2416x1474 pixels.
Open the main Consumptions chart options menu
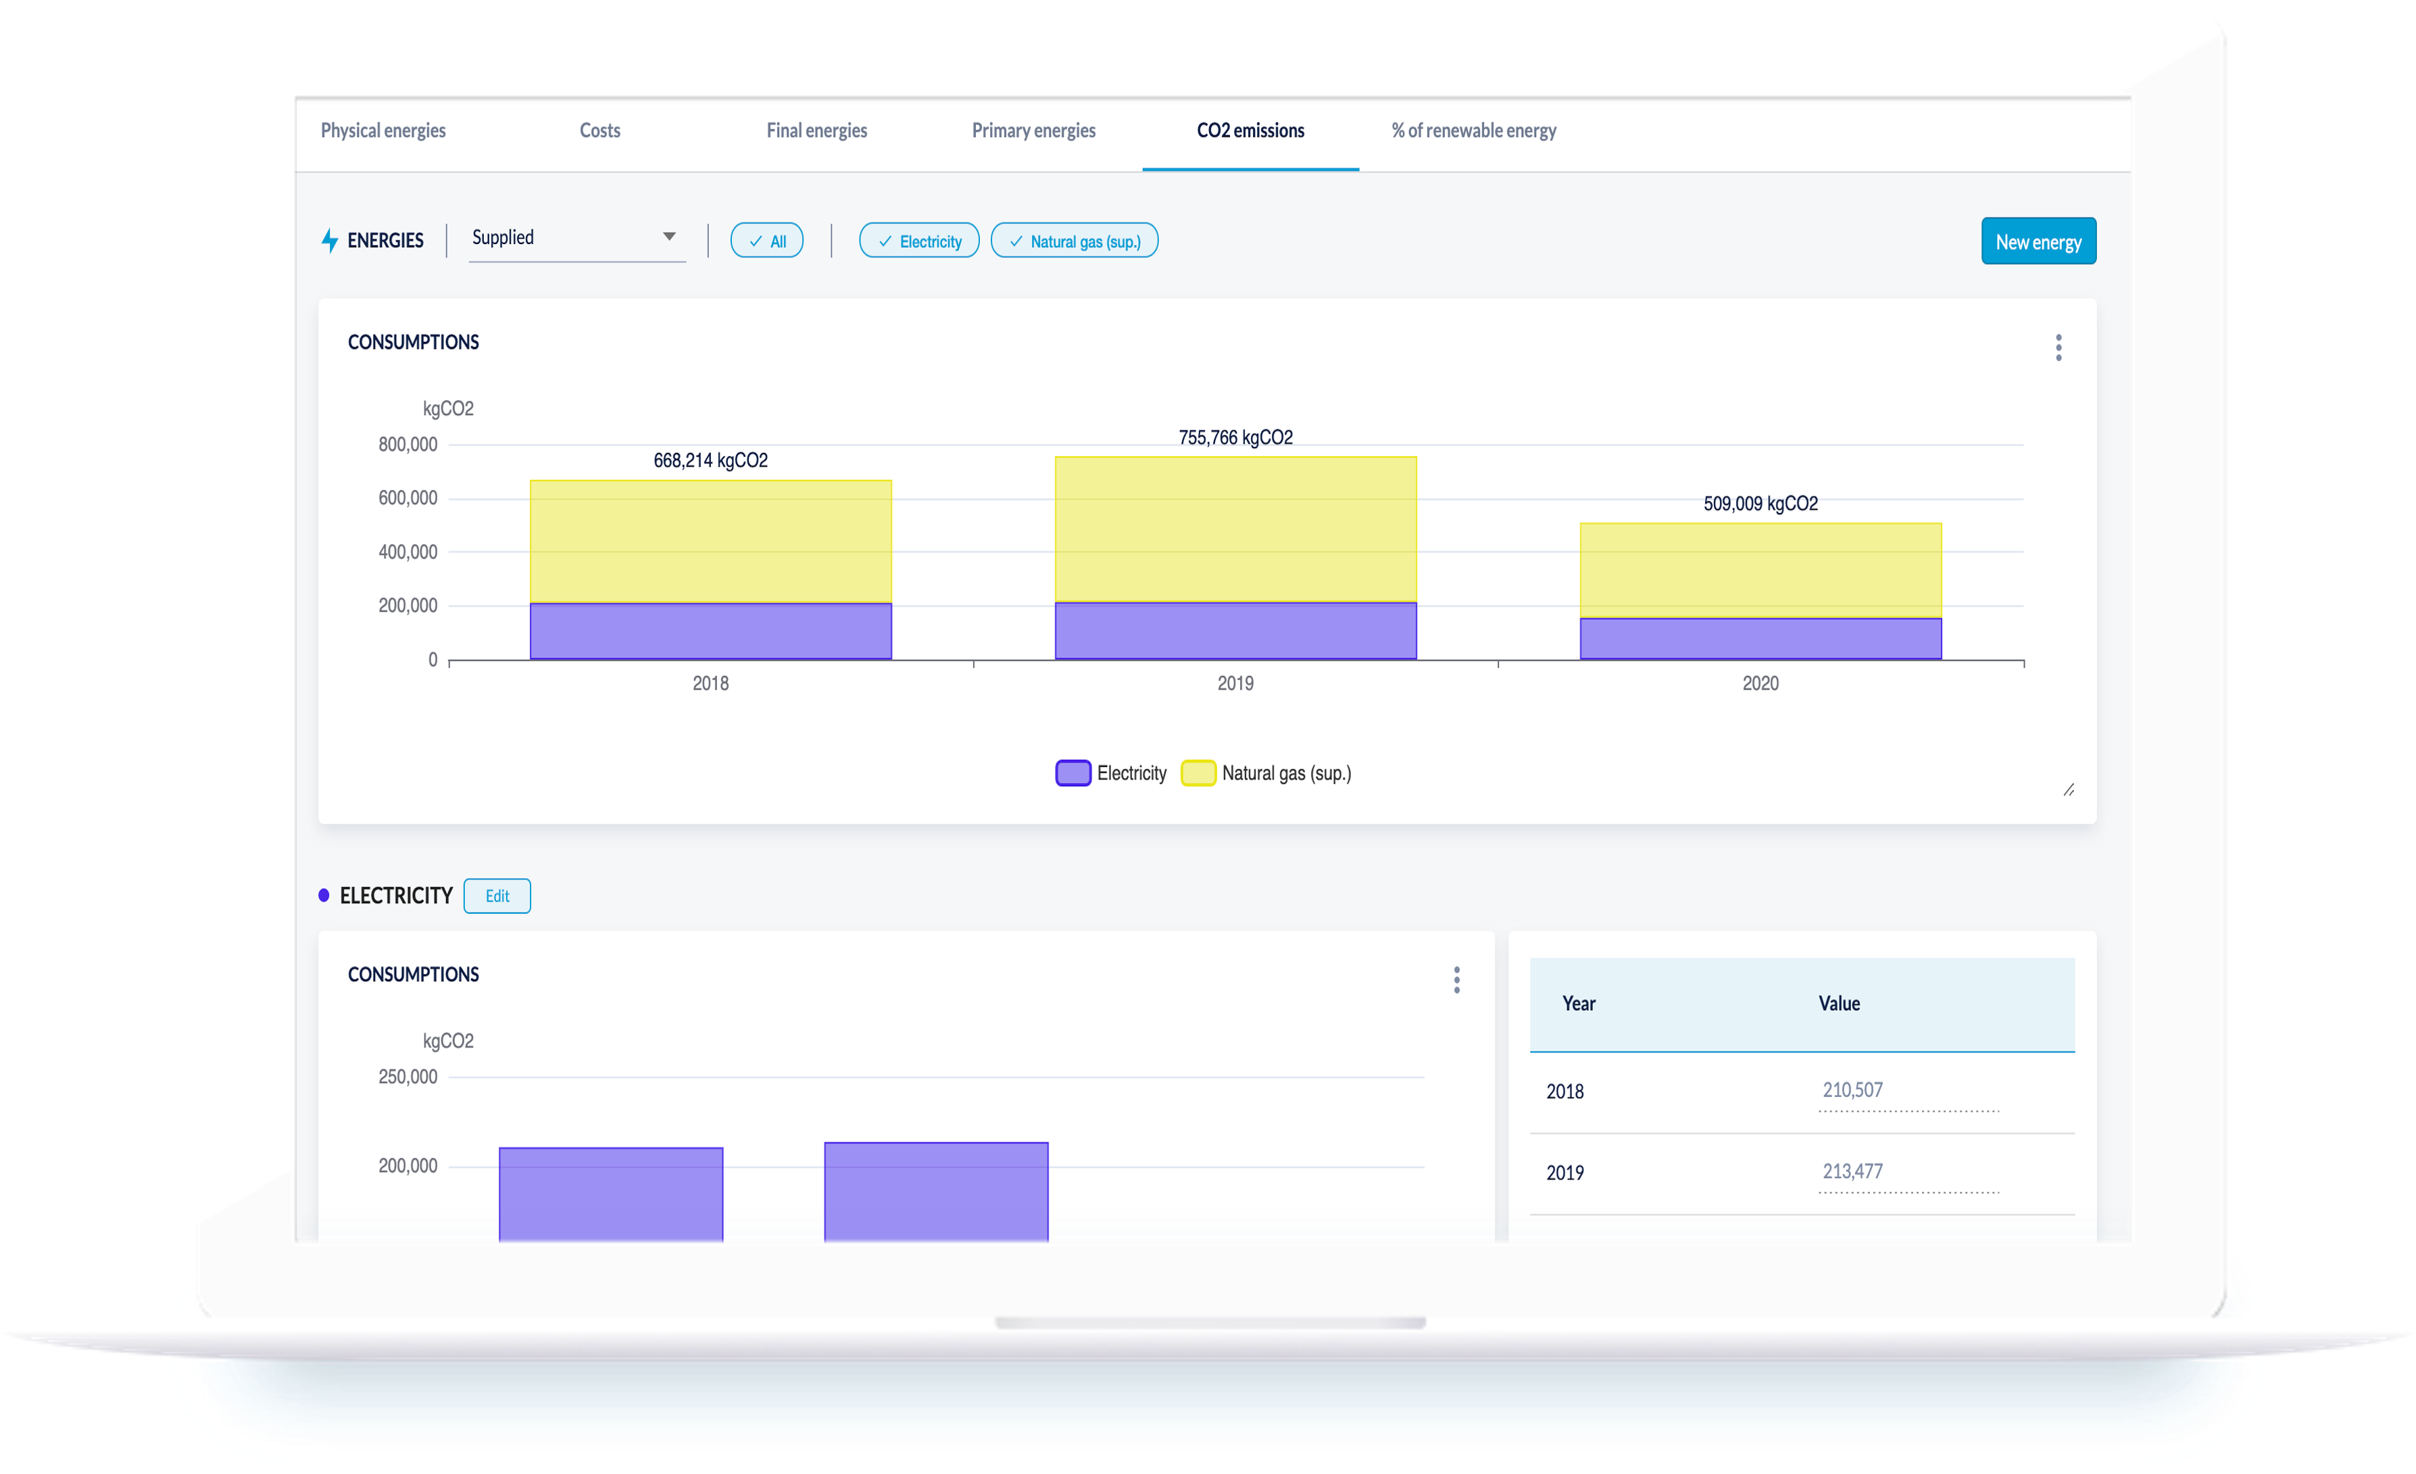[2058, 347]
